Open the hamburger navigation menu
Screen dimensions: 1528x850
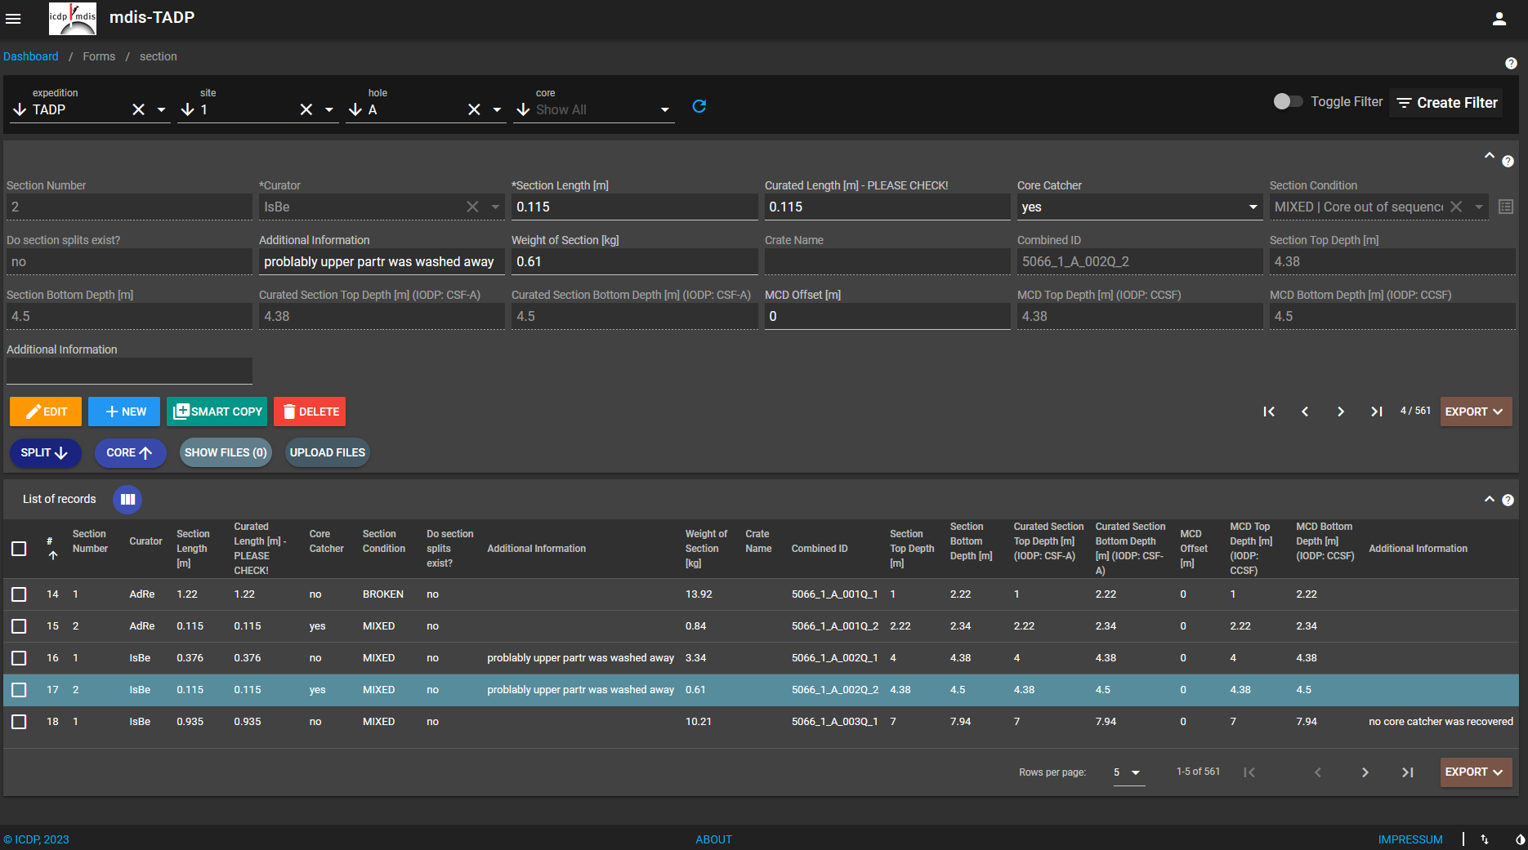click(13, 19)
